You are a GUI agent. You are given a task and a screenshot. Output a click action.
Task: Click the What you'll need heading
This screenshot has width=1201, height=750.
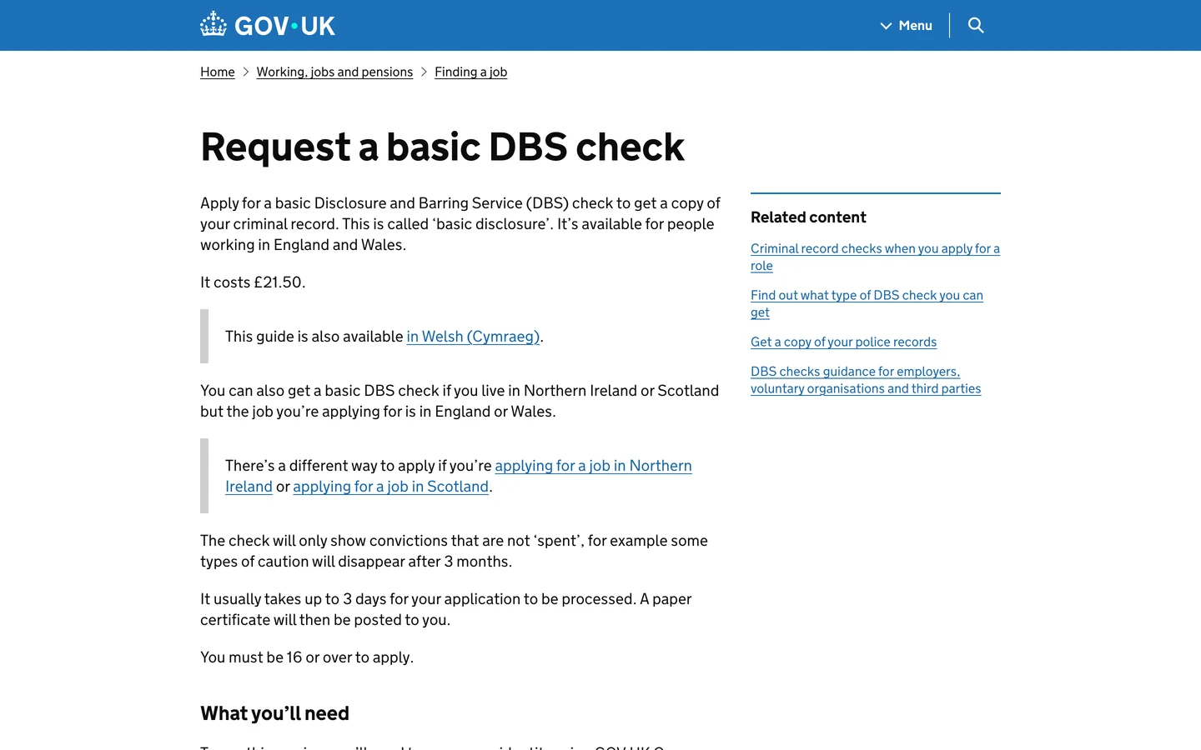[274, 713]
